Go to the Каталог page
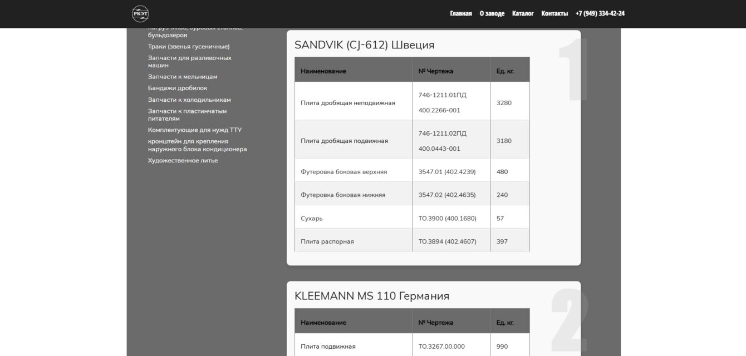The image size is (746, 356). point(523,13)
